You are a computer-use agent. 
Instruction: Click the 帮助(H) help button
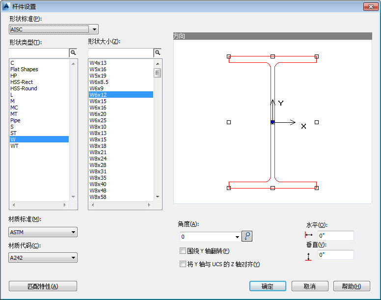point(352,286)
